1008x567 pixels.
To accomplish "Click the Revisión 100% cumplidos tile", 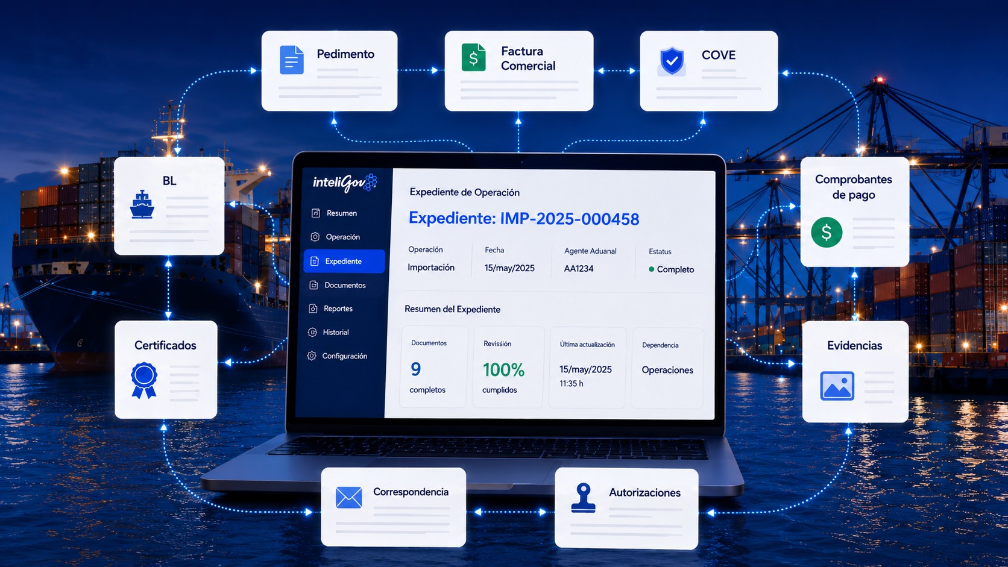I will [x=508, y=367].
